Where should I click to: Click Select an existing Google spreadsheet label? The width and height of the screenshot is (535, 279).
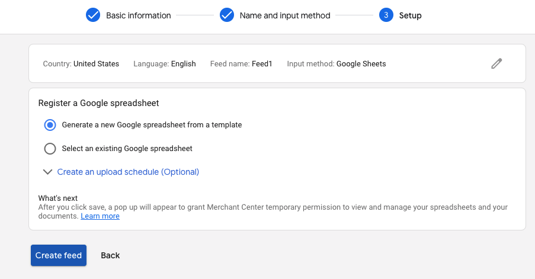[127, 148]
